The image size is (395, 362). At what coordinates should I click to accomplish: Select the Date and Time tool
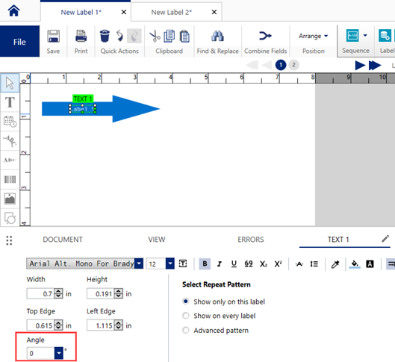click(x=10, y=122)
